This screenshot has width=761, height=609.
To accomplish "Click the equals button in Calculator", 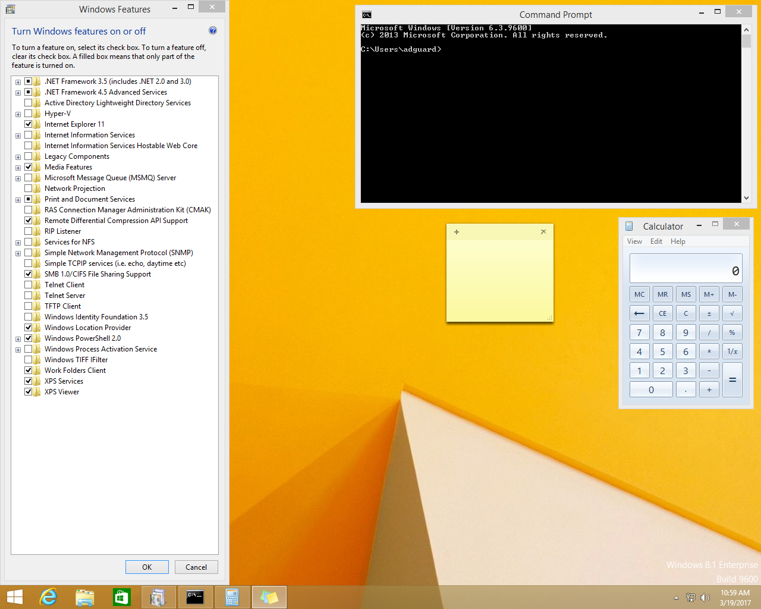I will 732,380.
